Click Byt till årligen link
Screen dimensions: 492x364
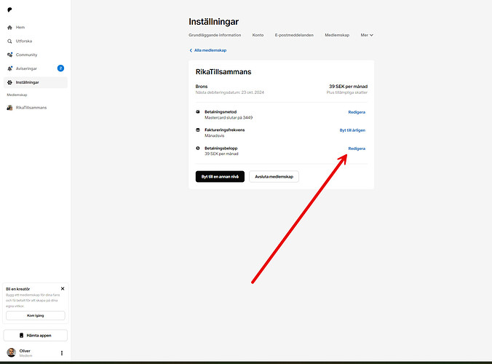point(352,130)
